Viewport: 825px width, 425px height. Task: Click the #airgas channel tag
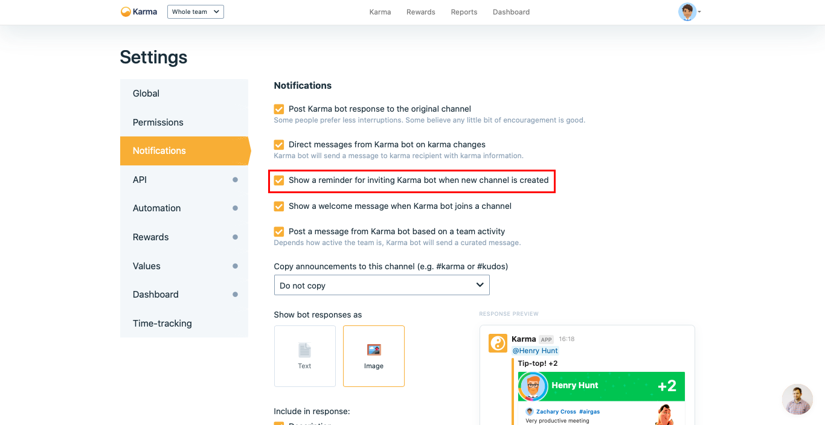point(589,412)
